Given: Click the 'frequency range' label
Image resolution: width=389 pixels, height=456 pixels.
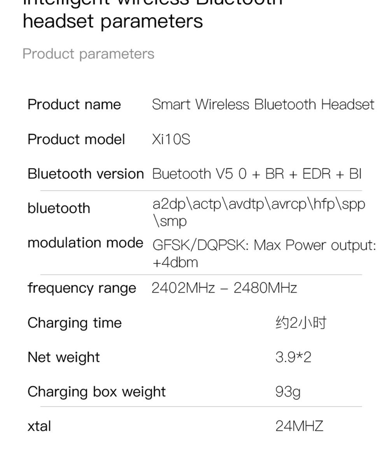Looking at the screenshot, I should (82, 288).
